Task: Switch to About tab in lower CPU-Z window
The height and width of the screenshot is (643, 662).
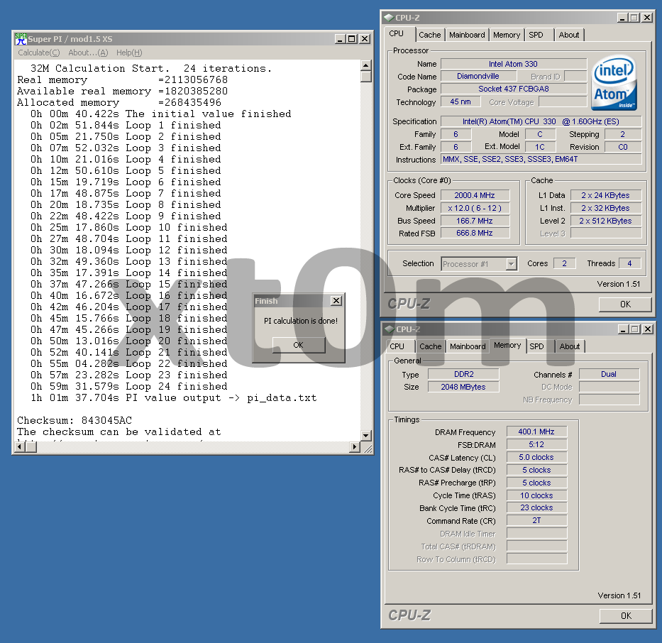Action: [570, 346]
